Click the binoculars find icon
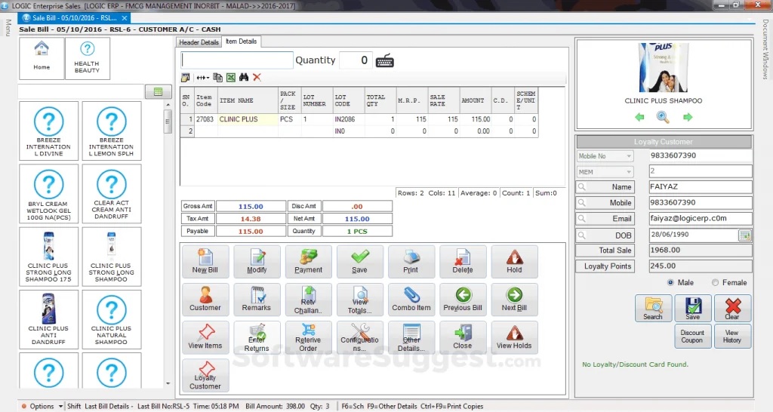The image size is (773, 412). pos(244,78)
